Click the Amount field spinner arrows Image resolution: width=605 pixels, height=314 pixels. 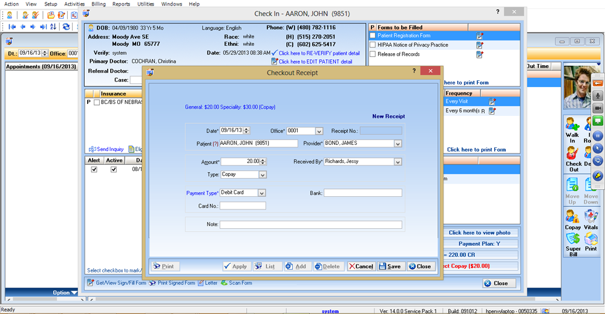[263, 162]
